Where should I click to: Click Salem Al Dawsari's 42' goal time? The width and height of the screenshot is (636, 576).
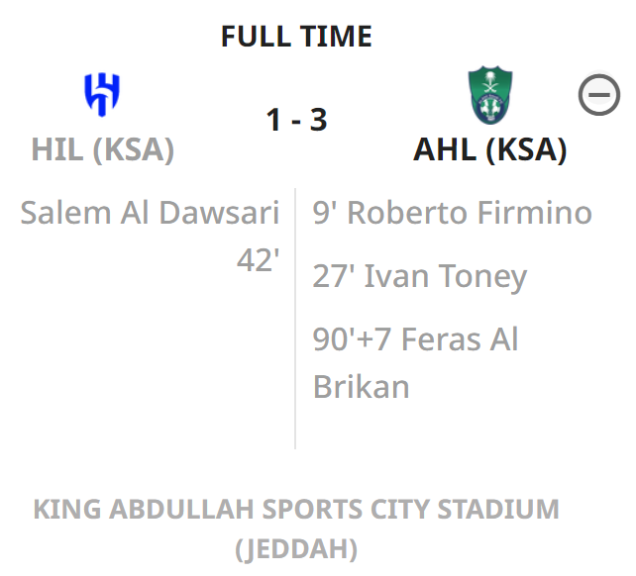point(258,260)
